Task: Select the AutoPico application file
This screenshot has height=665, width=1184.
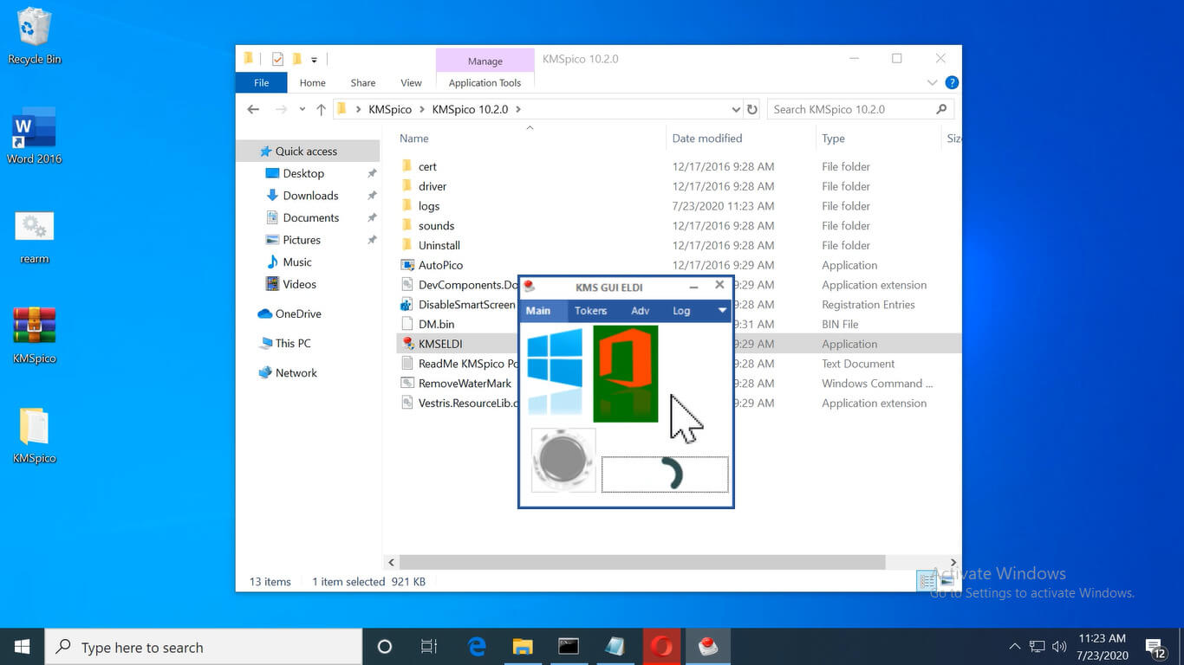Action: 440,265
